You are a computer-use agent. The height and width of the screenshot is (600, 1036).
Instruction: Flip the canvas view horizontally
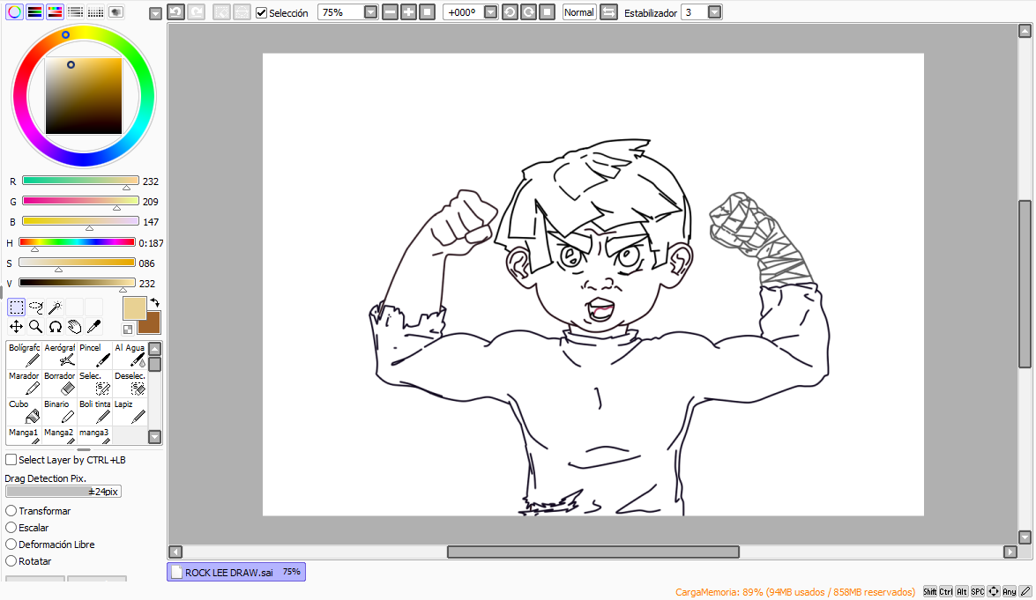pyautogui.click(x=608, y=11)
